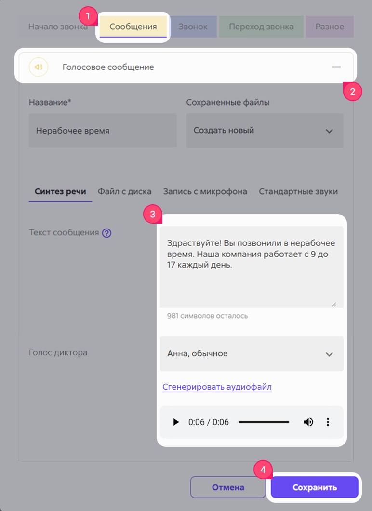Play the generated audio file

176,422
